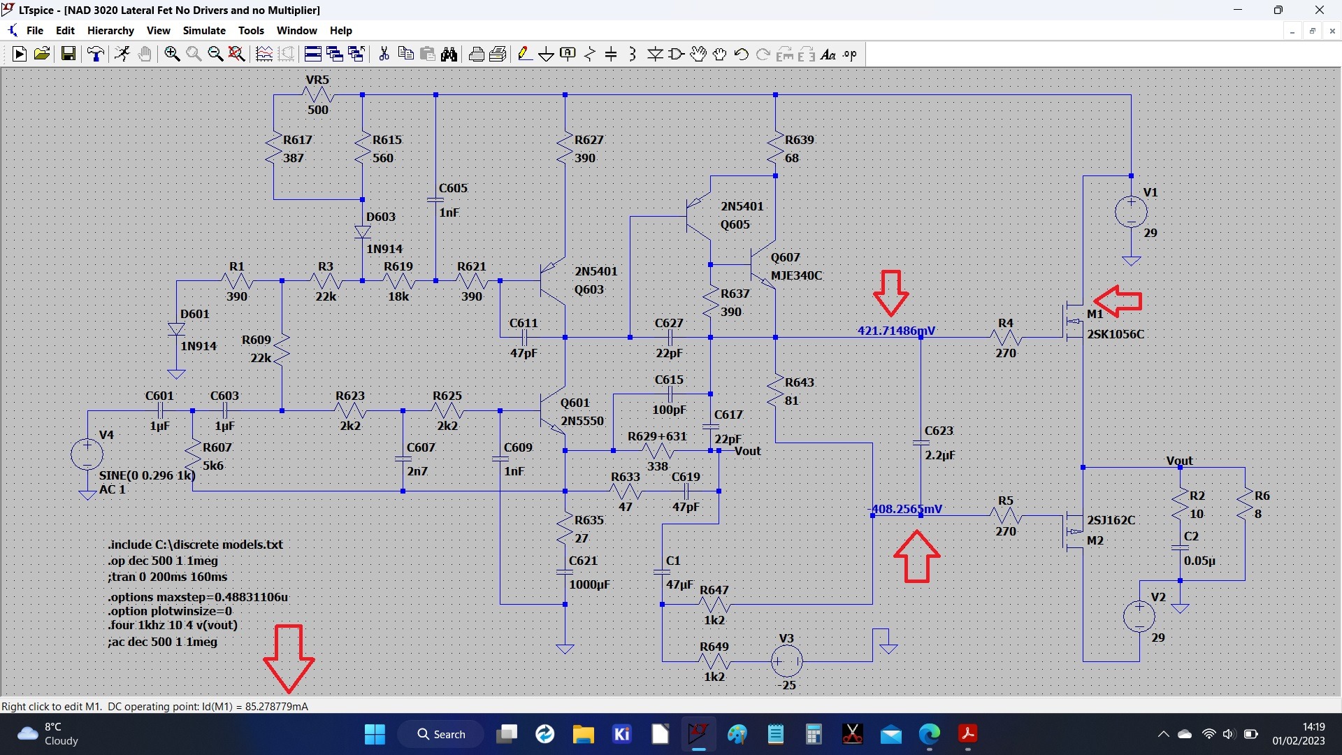
Task: Click the 'SINE(0 0.296 1k)' source value
Action: point(147,475)
